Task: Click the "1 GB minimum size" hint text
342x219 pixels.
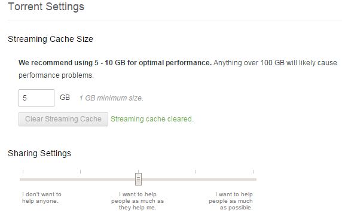Action: click(111, 98)
